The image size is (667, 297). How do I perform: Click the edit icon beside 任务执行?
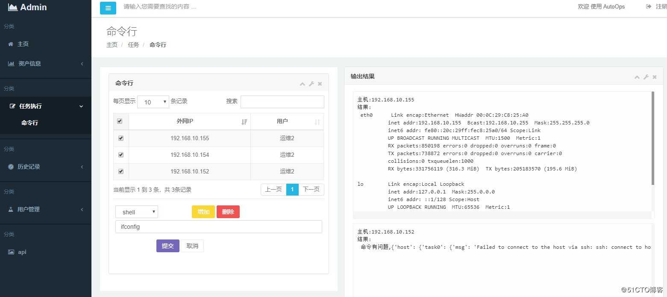[x=12, y=106]
